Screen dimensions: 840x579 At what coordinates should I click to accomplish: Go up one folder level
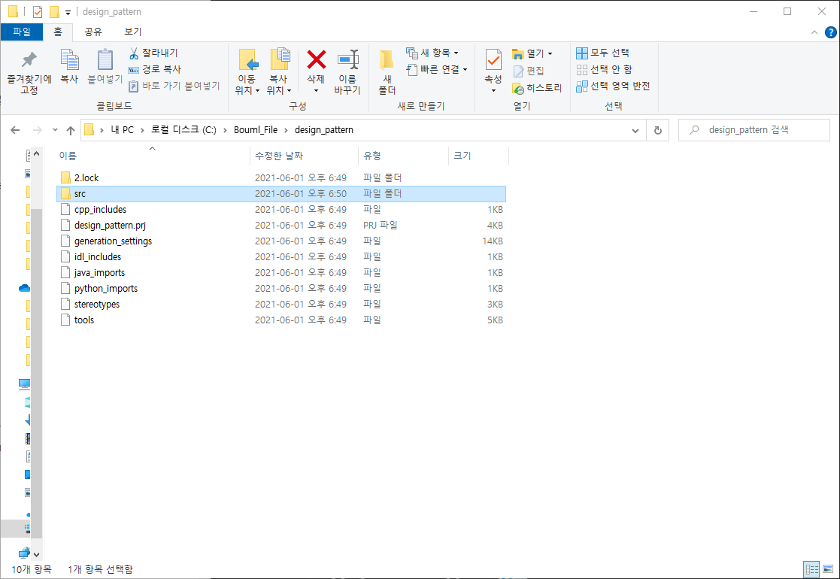[70, 130]
